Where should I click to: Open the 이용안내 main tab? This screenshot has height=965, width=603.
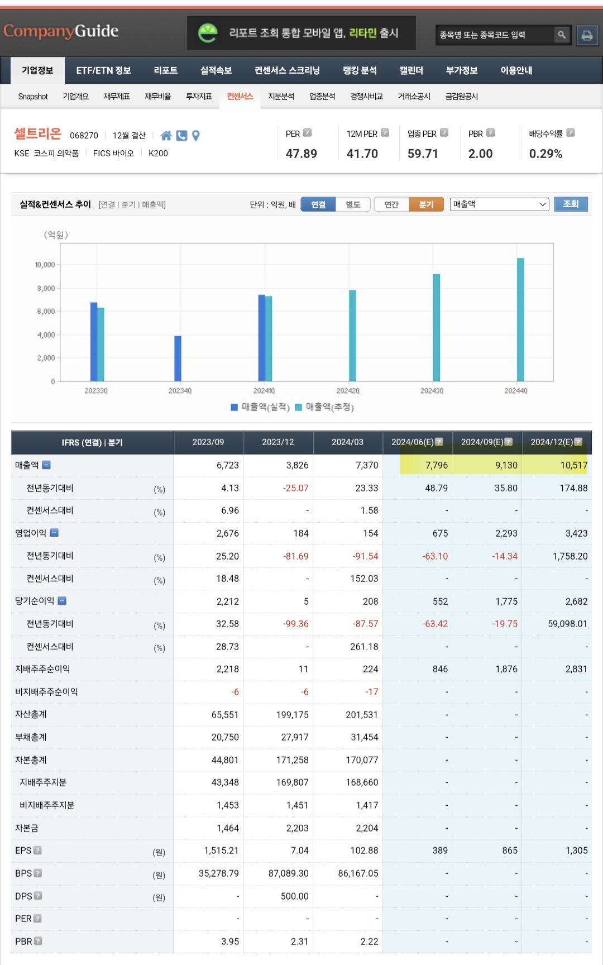pyautogui.click(x=516, y=70)
